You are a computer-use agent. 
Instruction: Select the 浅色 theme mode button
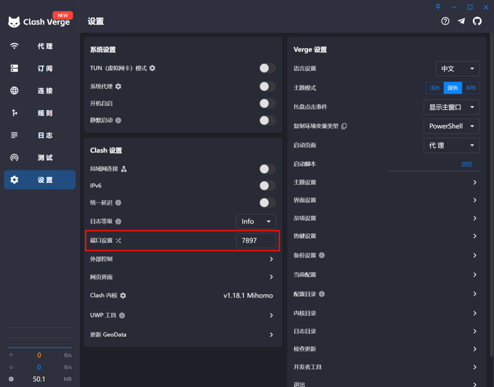[x=435, y=88]
